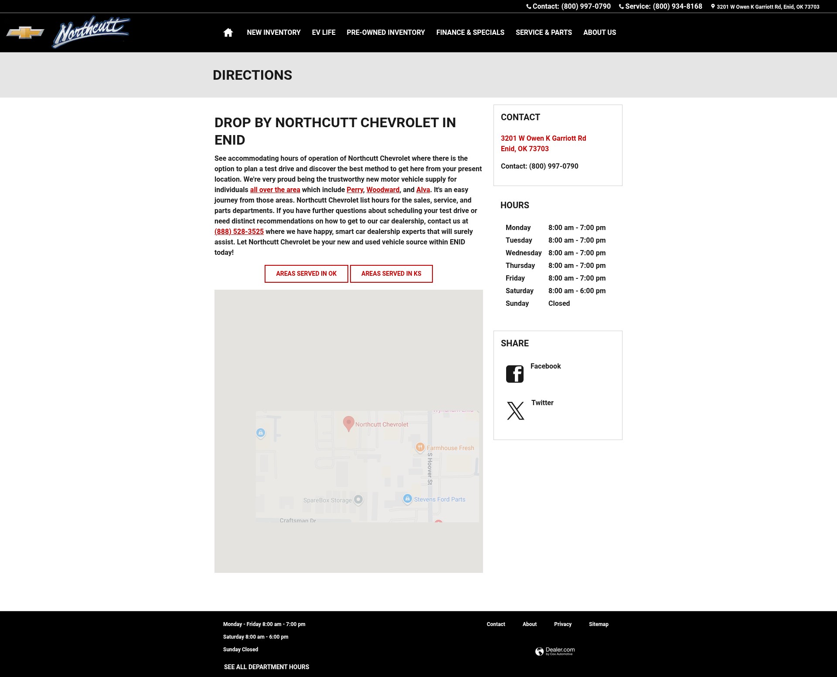Open the EV Life menu

click(x=323, y=33)
